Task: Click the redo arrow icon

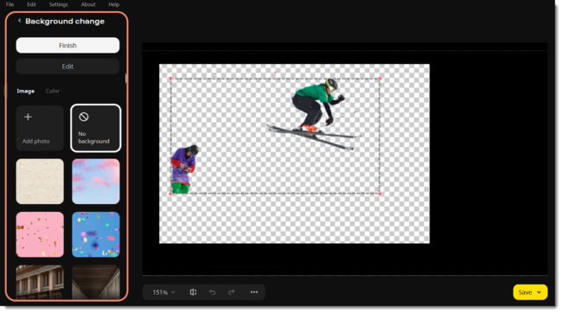Action: tap(232, 292)
